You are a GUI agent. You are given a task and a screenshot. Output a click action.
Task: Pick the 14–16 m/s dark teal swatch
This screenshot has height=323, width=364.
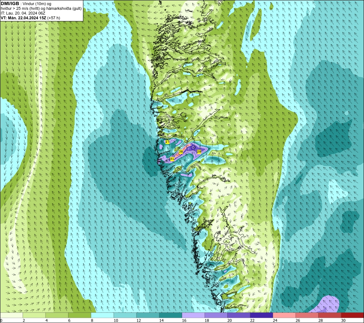[171, 315]
